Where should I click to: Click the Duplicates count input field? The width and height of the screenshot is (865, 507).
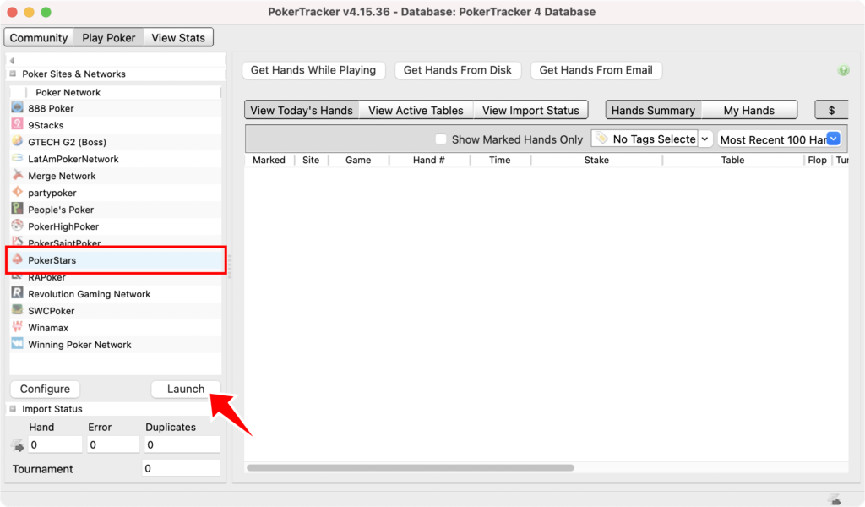click(182, 444)
